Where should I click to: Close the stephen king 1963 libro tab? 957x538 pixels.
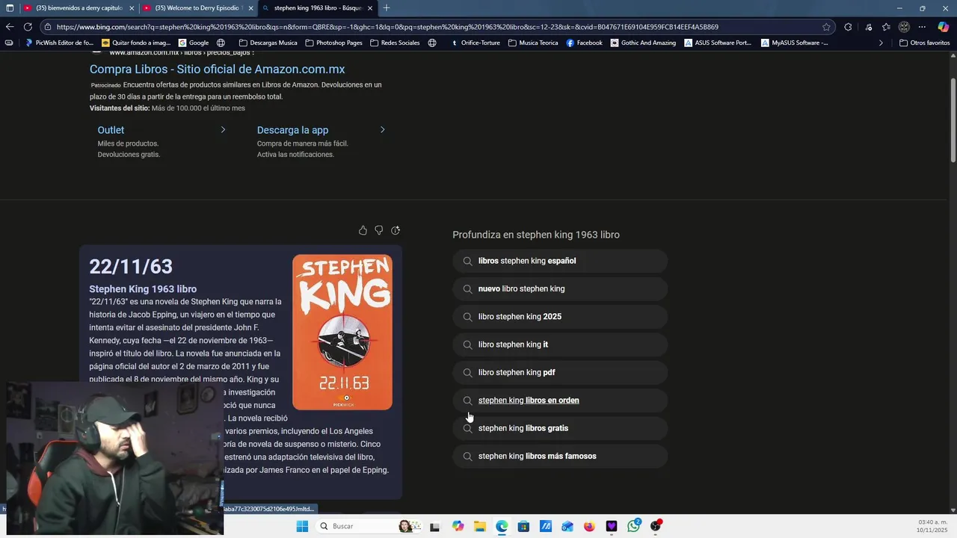pos(369,8)
